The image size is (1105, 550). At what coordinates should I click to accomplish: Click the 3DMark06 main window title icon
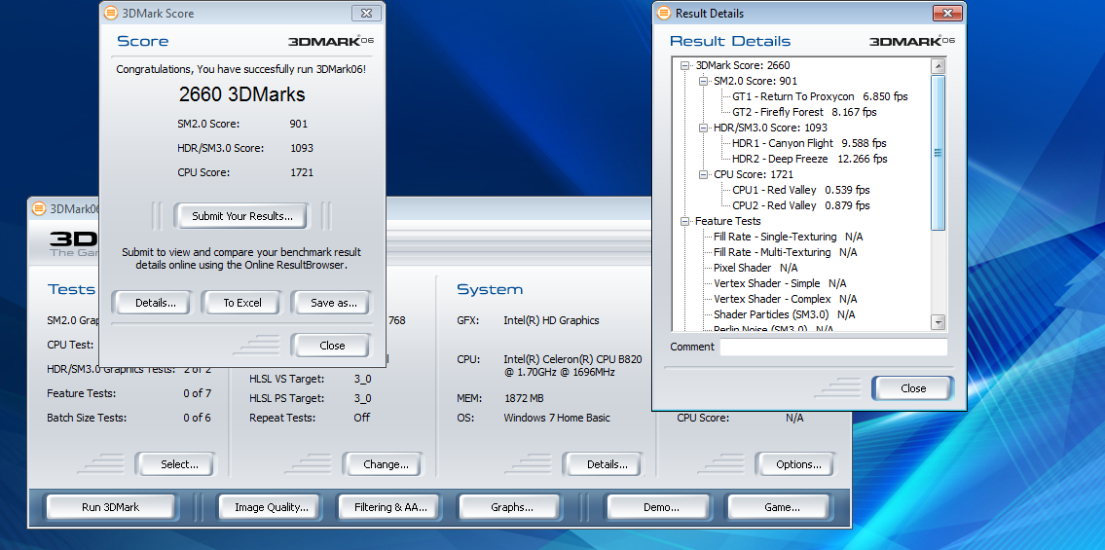click(x=40, y=208)
